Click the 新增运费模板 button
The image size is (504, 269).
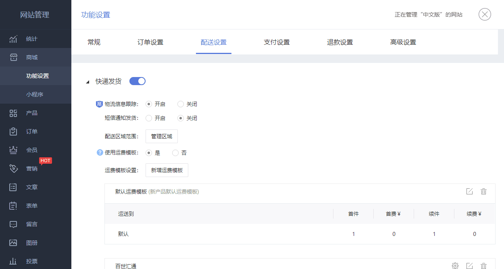point(167,170)
